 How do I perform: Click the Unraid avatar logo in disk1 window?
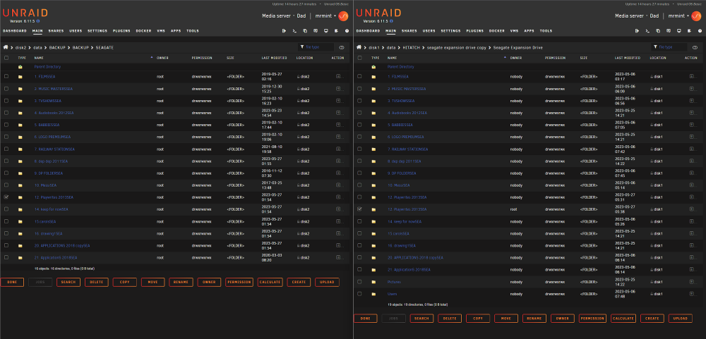pyautogui.click(x=697, y=16)
